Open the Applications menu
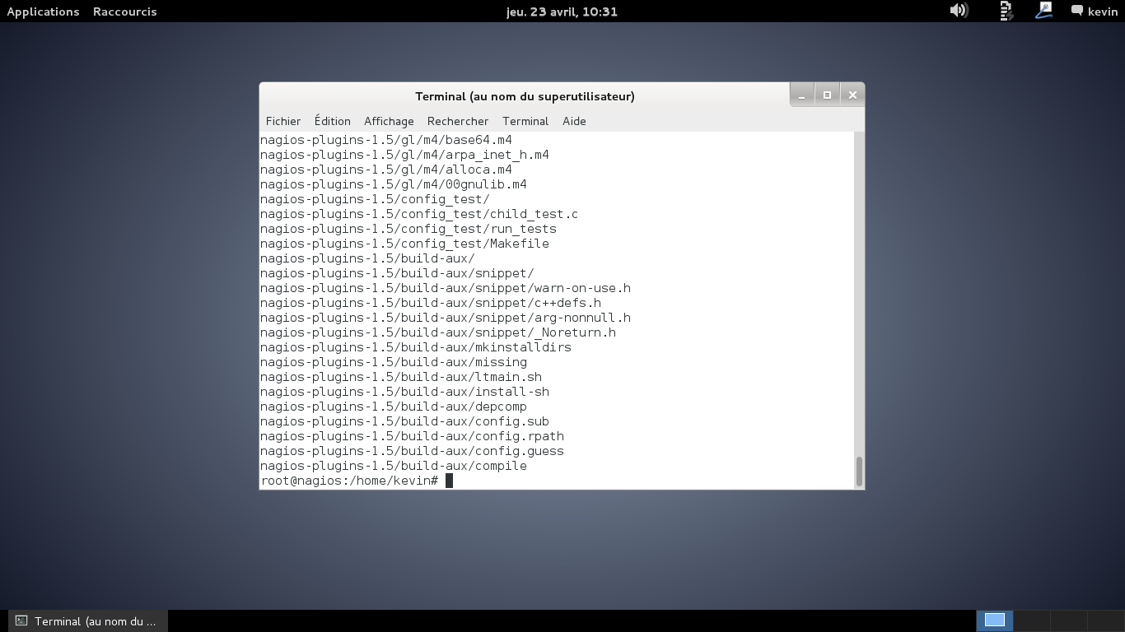Screen dimensions: 1125x632 coord(43,12)
